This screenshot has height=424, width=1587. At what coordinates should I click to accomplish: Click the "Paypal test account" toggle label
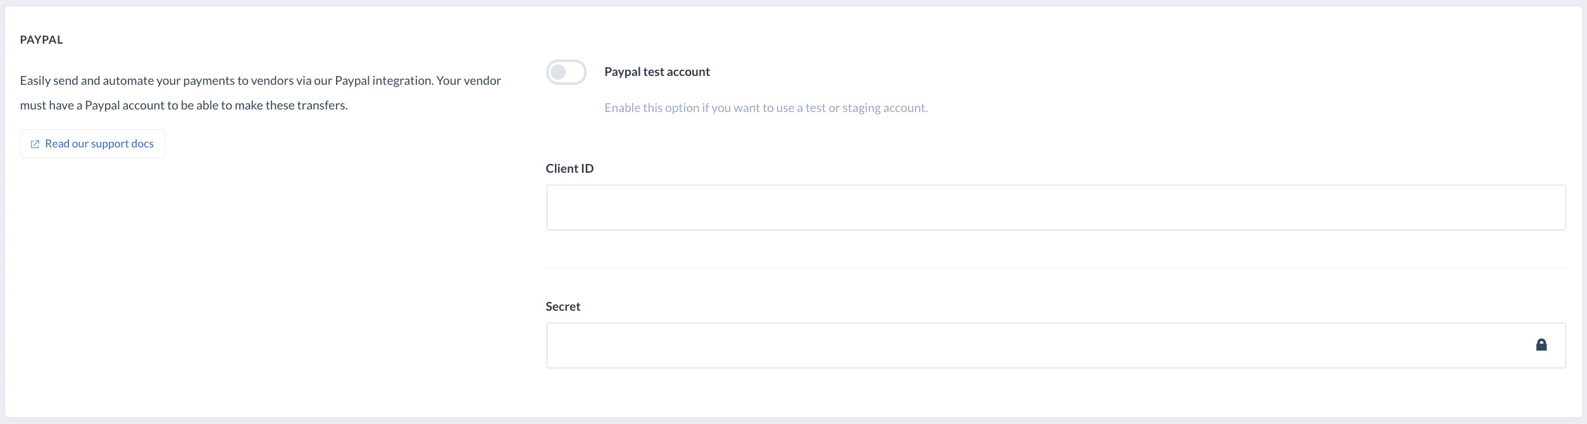[x=657, y=72]
